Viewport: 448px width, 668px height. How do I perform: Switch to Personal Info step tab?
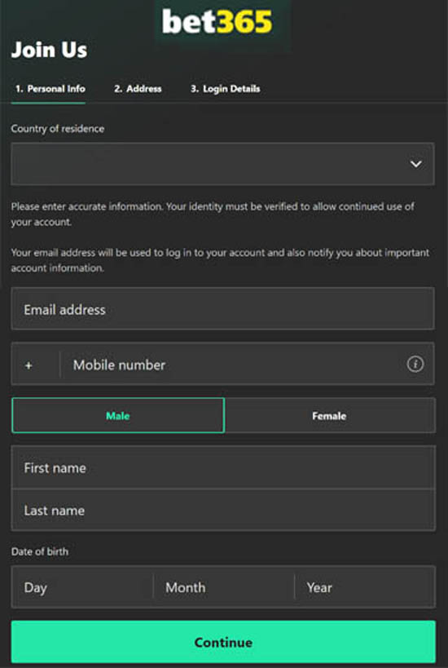(x=51, y=89)
